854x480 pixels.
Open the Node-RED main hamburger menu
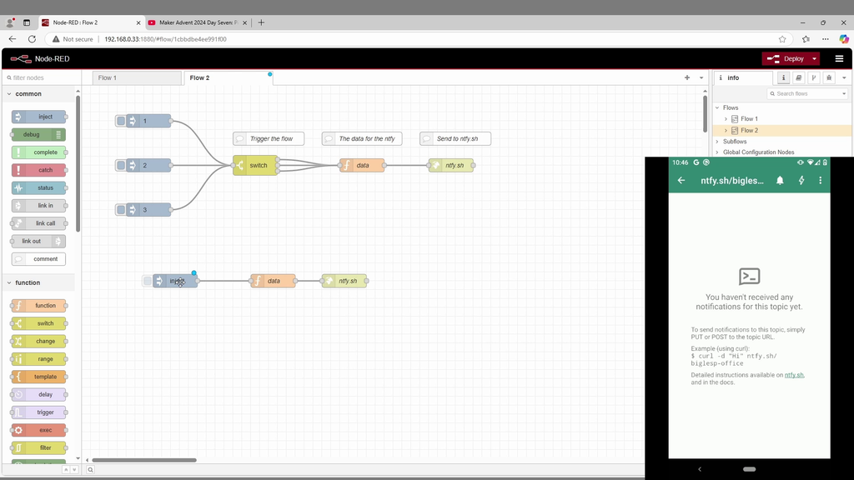click(x=839, y=59)
